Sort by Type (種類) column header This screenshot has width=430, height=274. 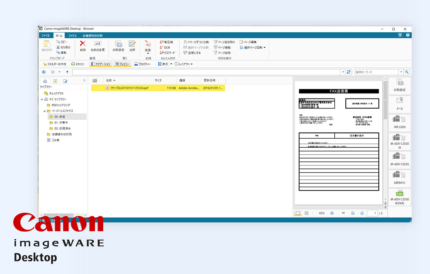click(x=189, y=80)
